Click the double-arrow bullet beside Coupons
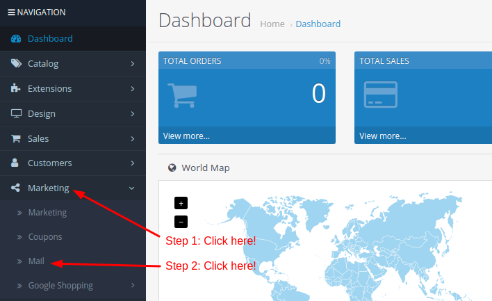This screenshot has height=301, width=492. point(19,237)
